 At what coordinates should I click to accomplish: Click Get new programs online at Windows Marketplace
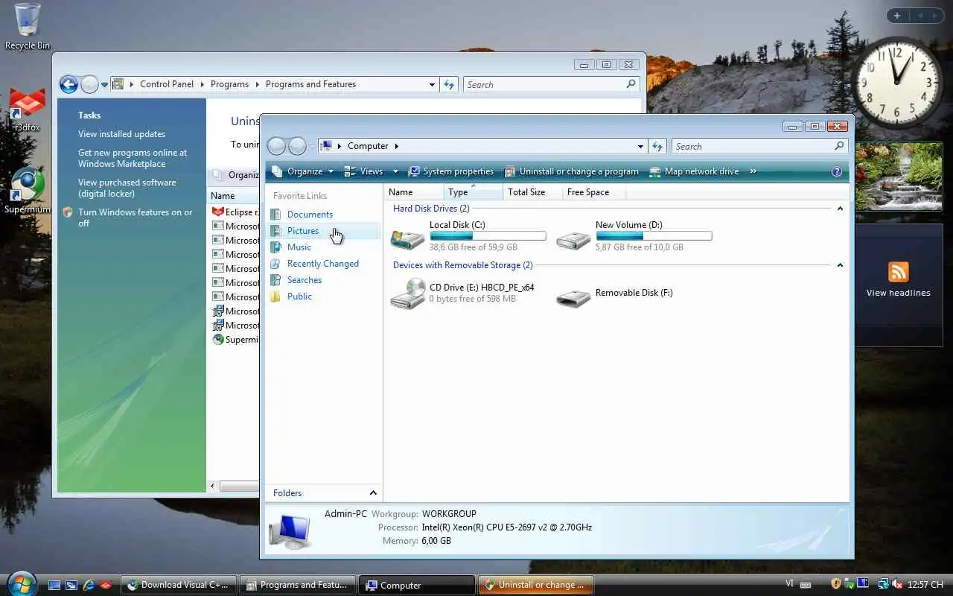click(133, 158)
